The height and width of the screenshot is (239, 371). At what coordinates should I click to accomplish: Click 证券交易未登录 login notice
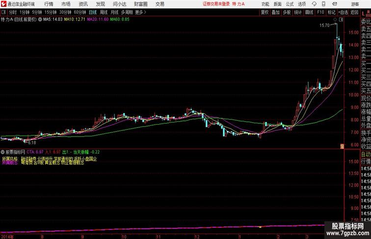216,4
